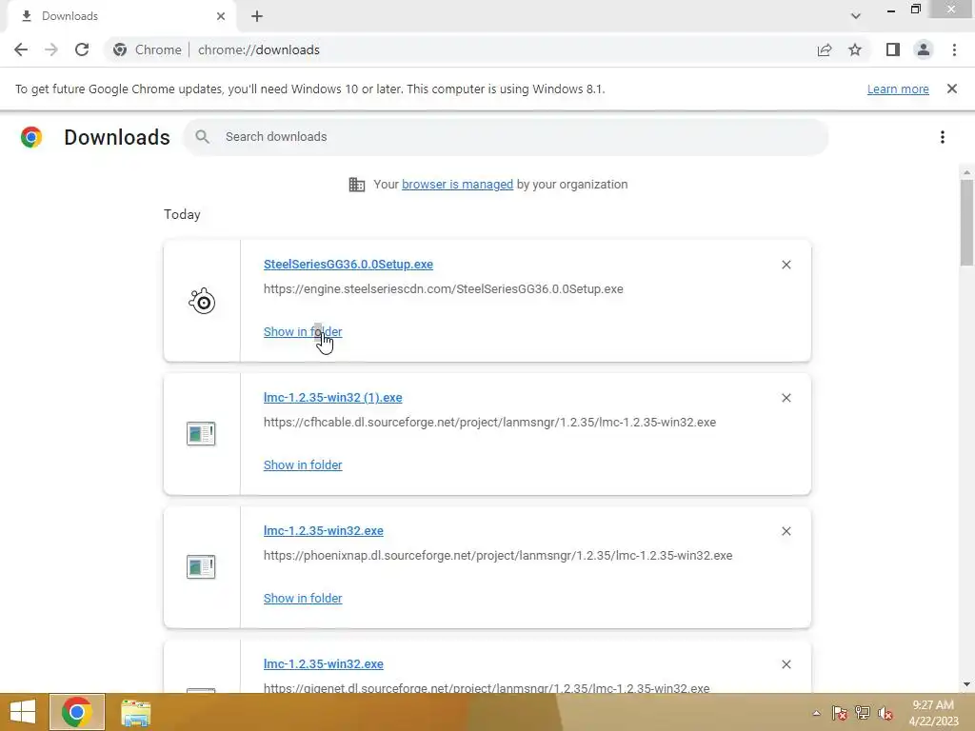This screenshot has width=975, height=731.
Task: Open the profile avatar menu
Action: [924, 49]
